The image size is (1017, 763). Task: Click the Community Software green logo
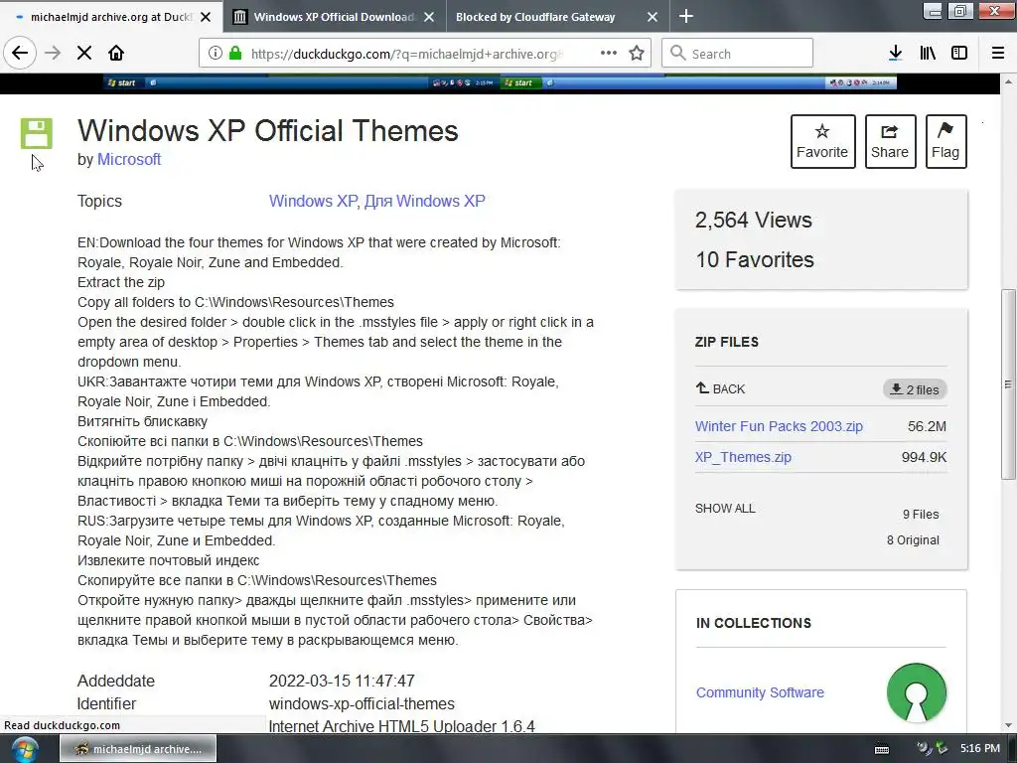click(x=916, y=692)
